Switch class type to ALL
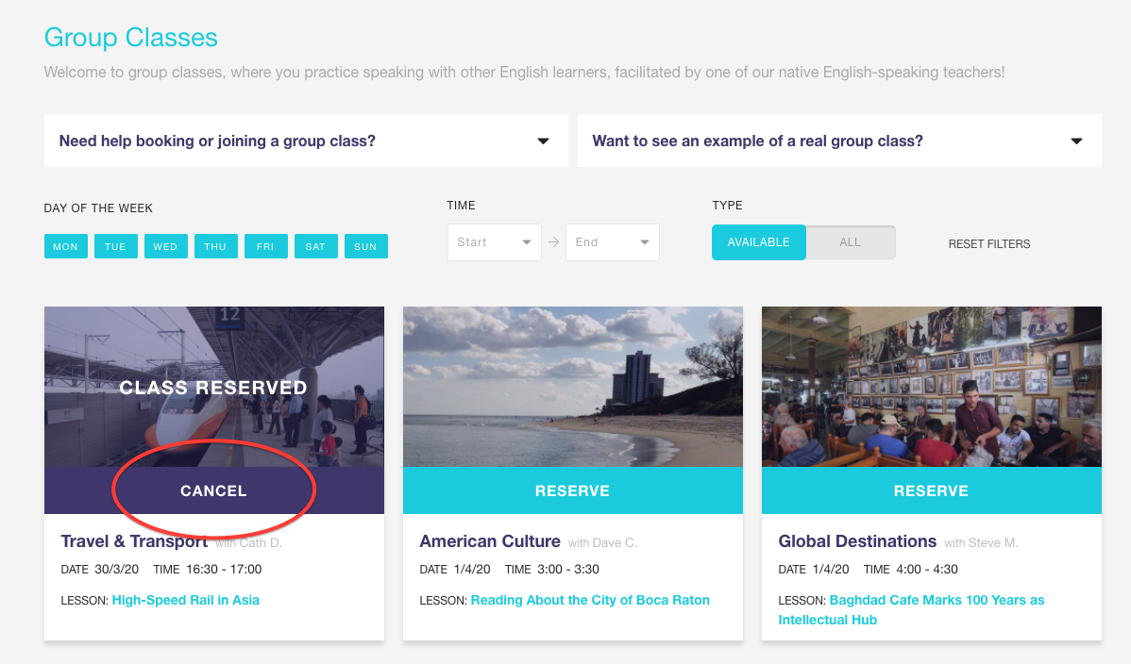The height and width of the screenshot is (664, 1131). pyautogui.click(x=851, y=242)
